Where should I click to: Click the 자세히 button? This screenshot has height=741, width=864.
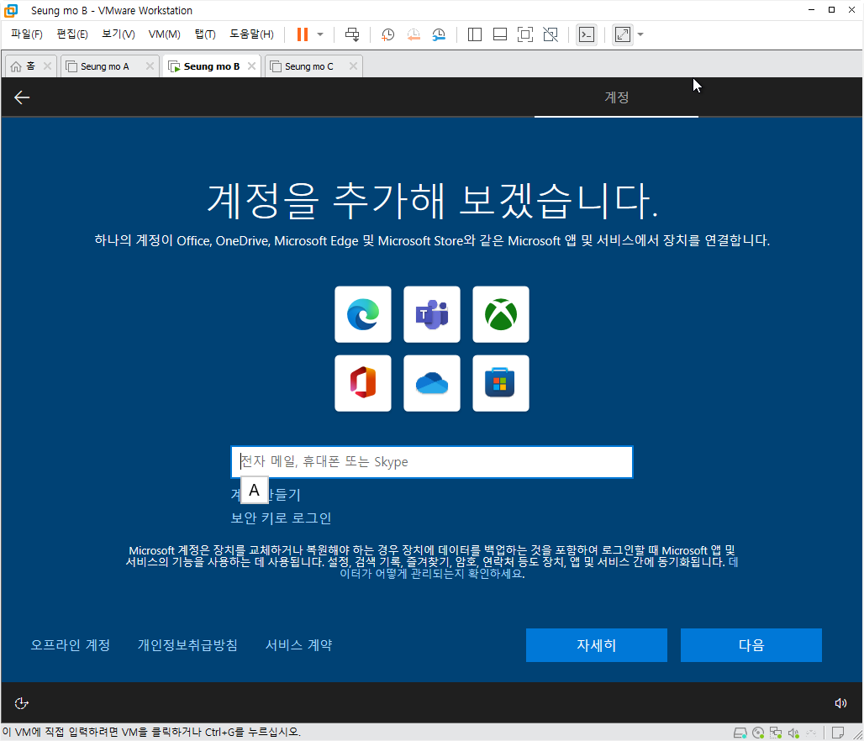click(596, 645)
